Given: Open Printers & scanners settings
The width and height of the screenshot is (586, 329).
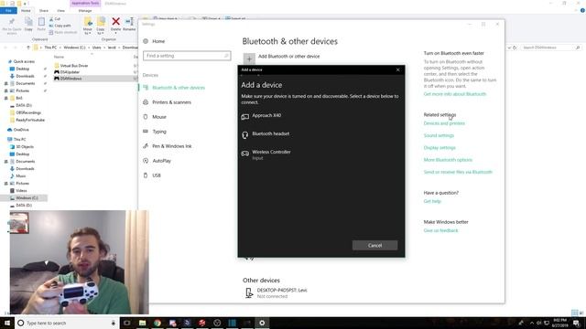Looking at the screenshot, I should 167,102.
